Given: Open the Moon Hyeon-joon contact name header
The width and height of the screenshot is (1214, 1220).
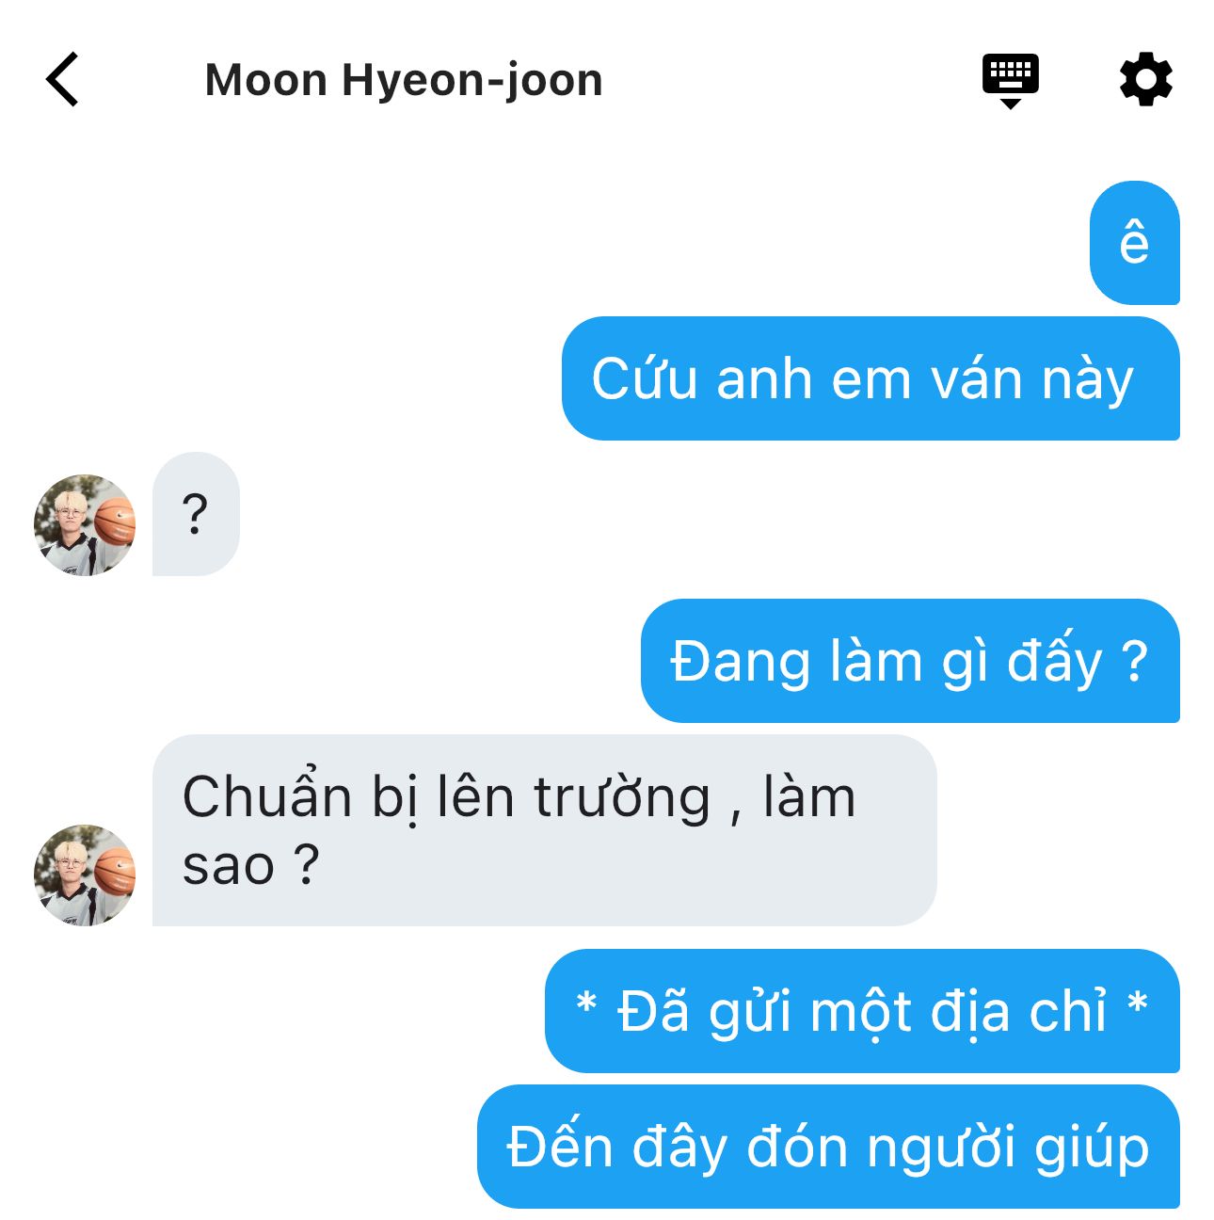Looking at the screenshot, I should 404,80.
